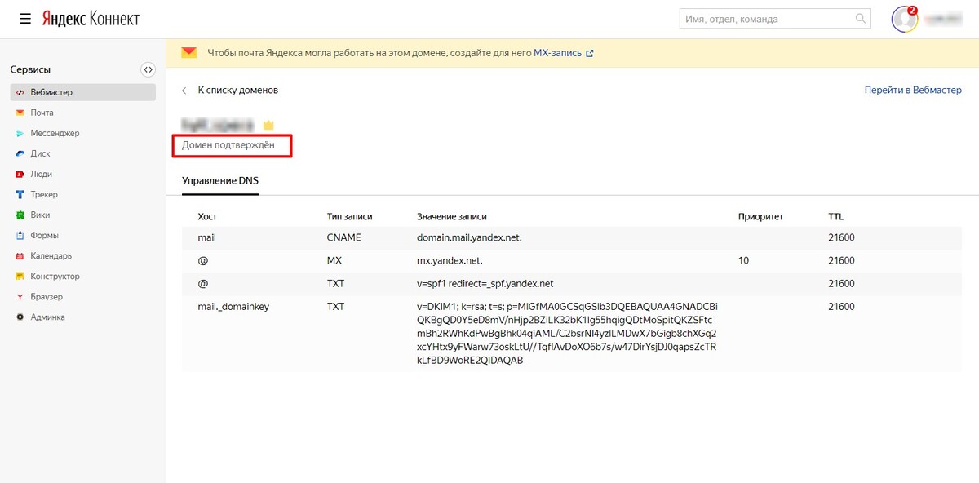979x483 pixels.
Task: Click the priority value 10
Action: (x=743, y=261)
